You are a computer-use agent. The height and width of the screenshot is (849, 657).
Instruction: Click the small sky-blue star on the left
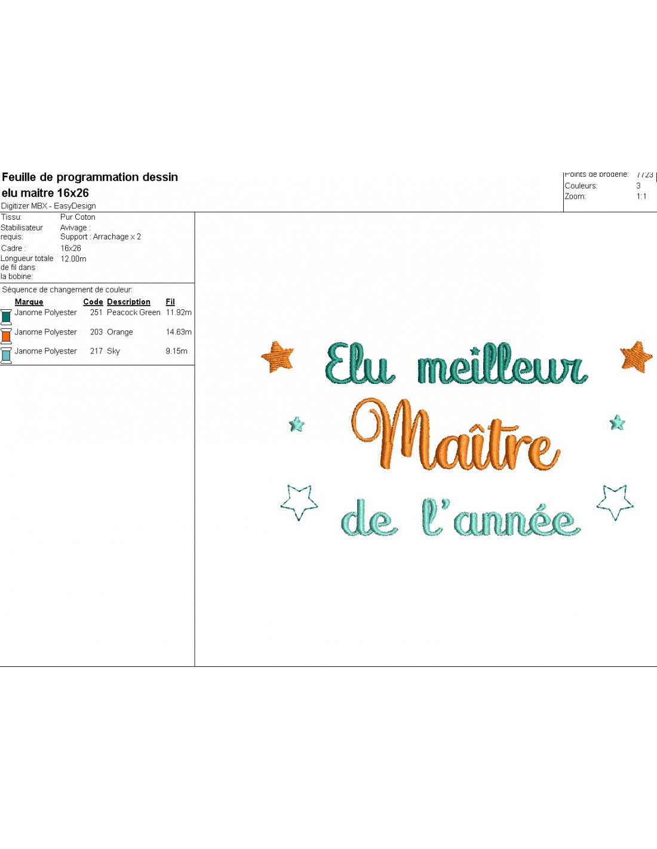(297, 424)
